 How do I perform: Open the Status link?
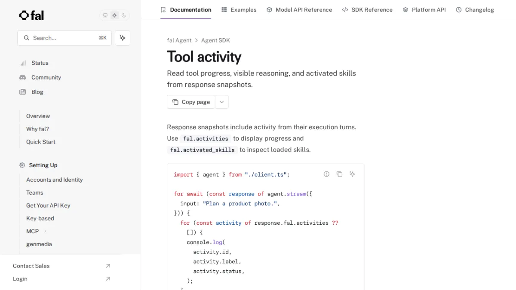pyautogui.click(x=40, y=63)
